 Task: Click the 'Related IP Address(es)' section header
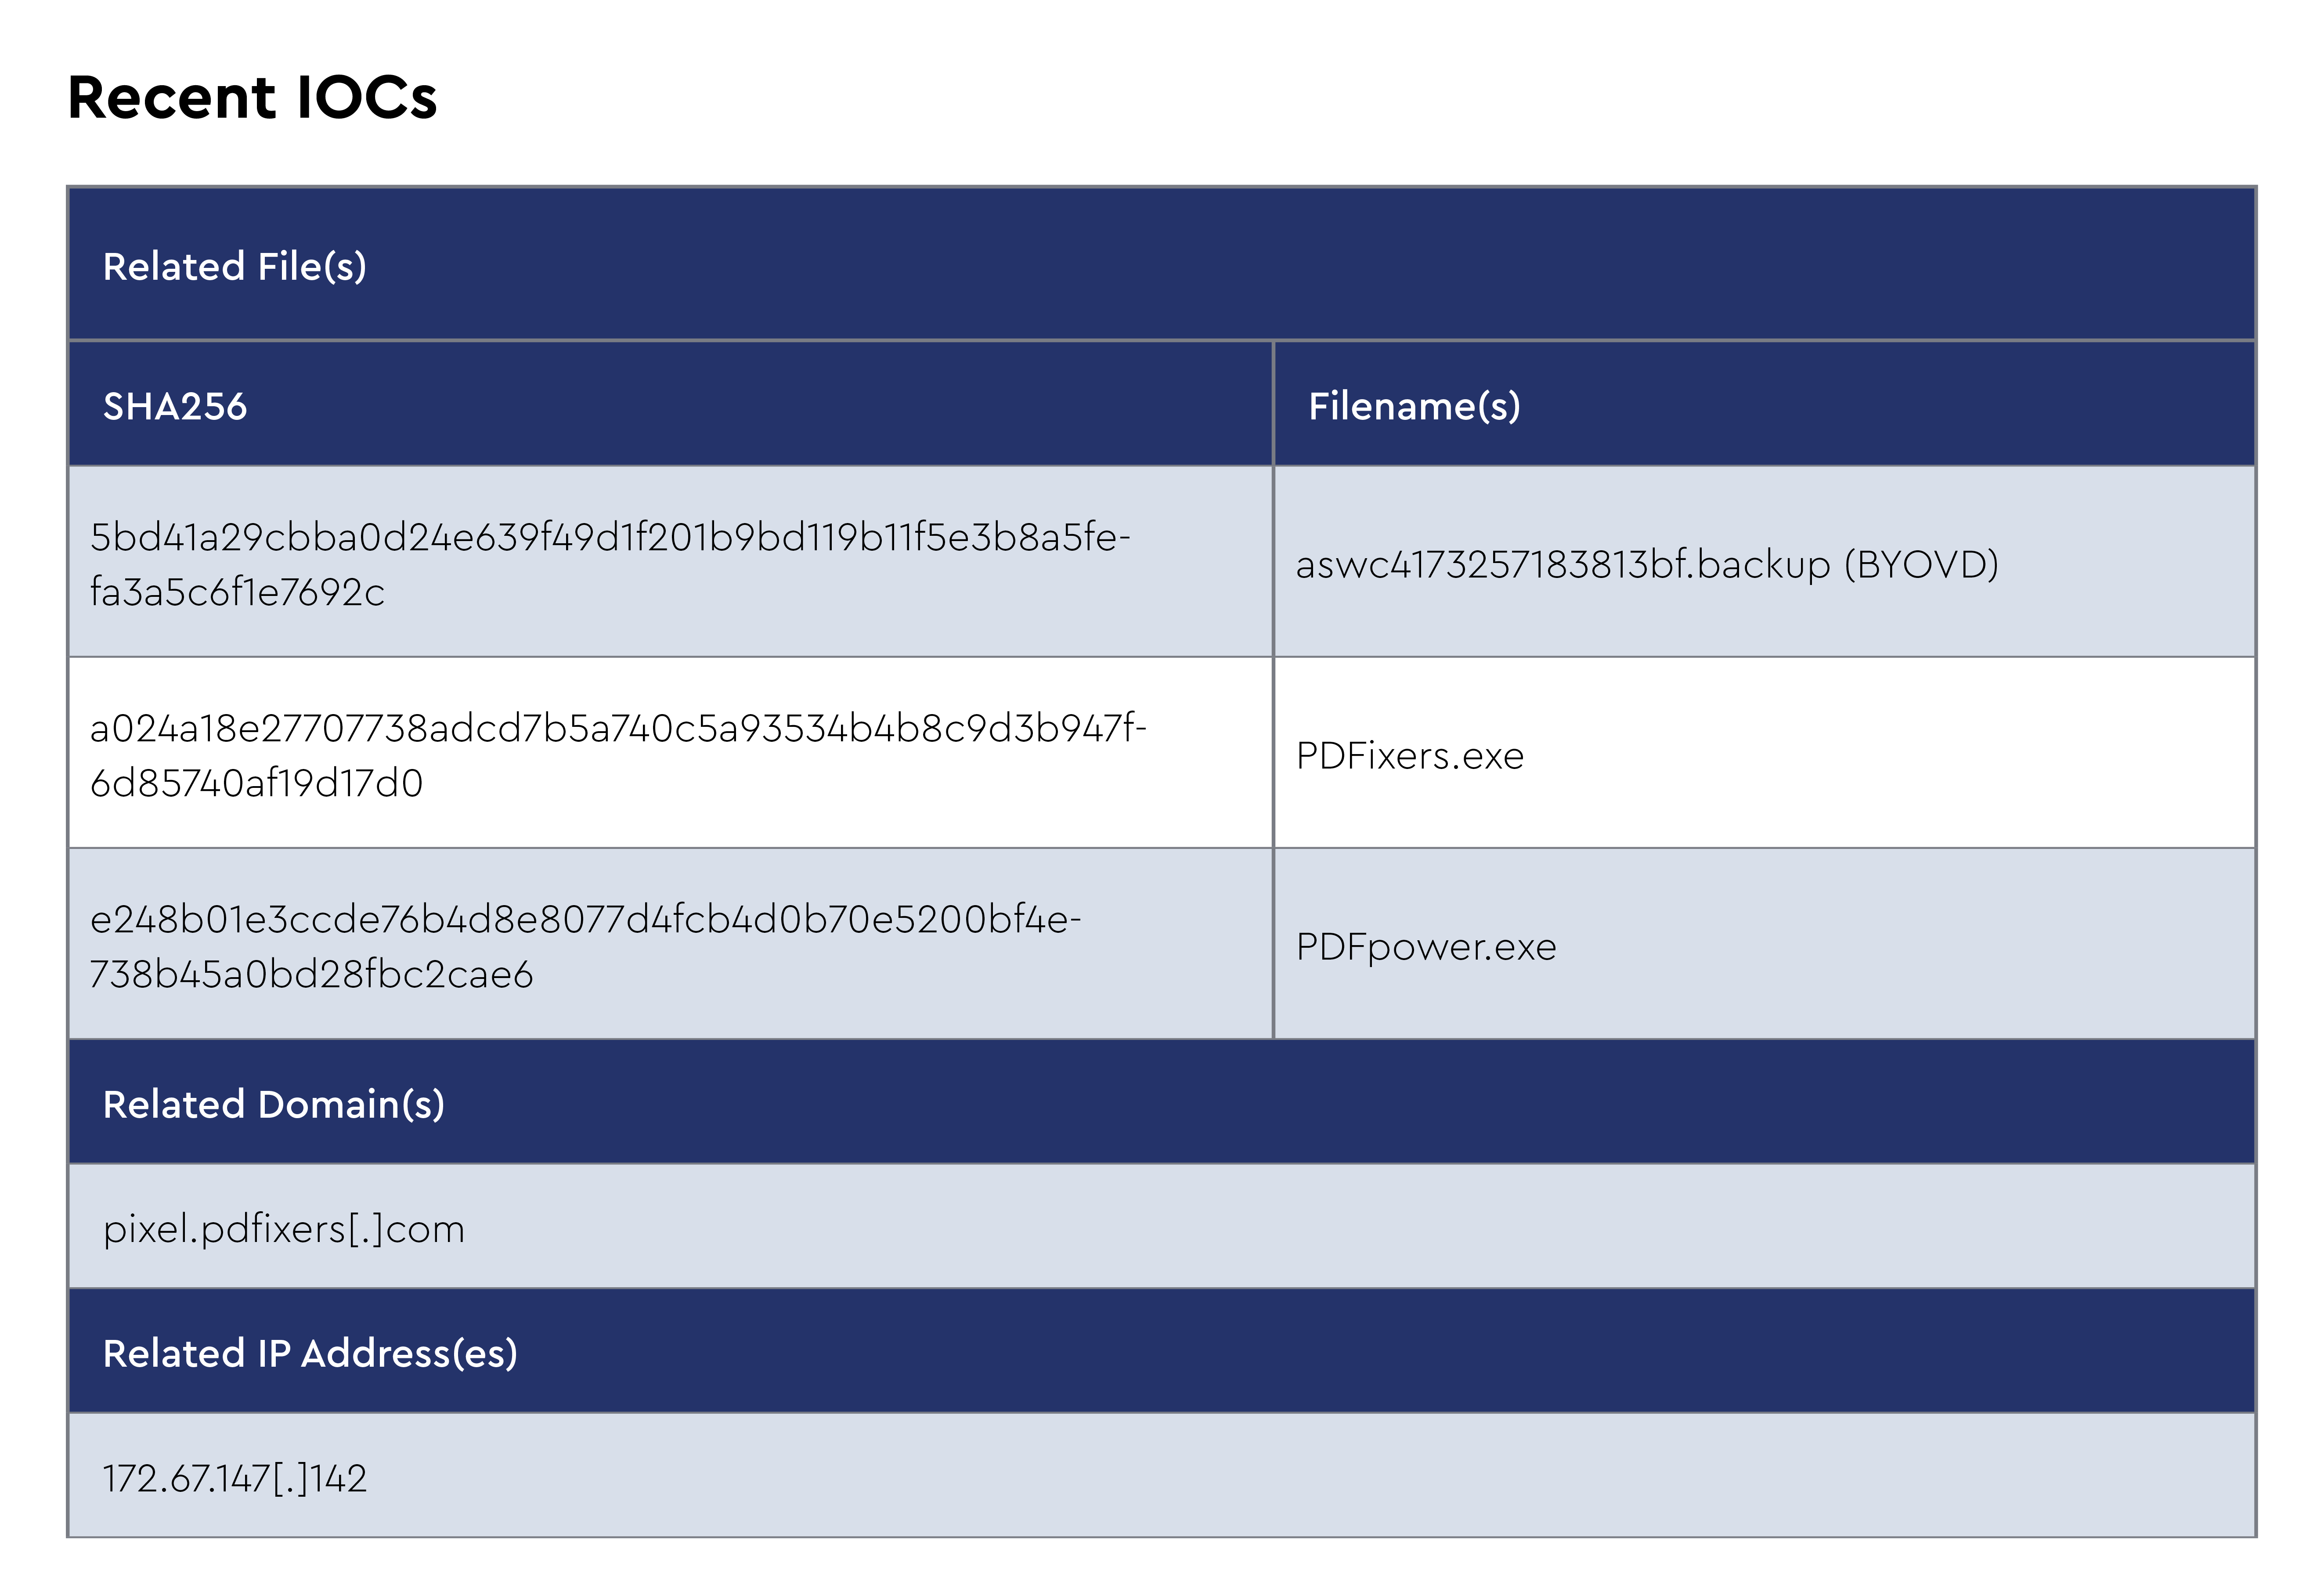pos(310,1354)
